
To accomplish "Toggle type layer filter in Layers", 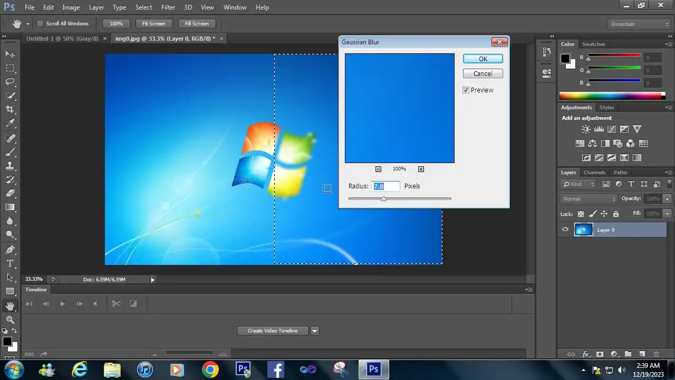I will (x=631, y=184).
